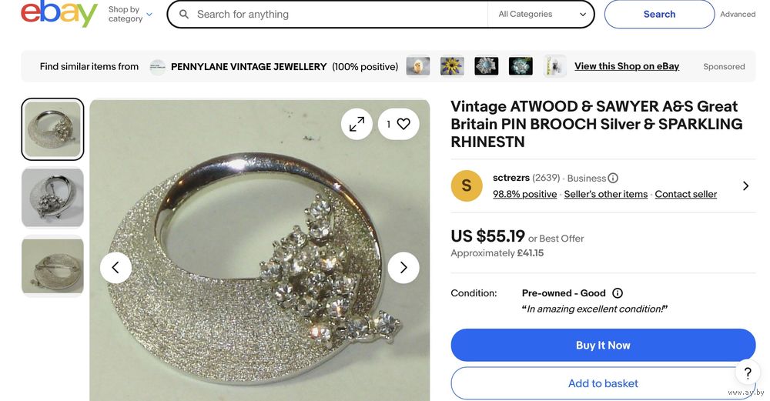Open the Shop by category dropdown
Screen dimensions: 770x401
point(130,15)
